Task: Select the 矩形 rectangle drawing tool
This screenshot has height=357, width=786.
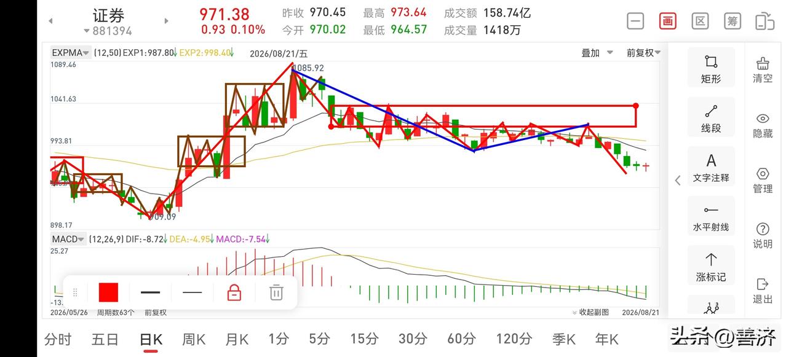Action: click(x=711, y=68)
